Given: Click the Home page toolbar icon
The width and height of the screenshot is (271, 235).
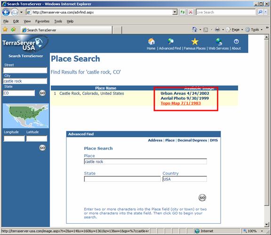Looking at the screenshot, I should 194,30.
